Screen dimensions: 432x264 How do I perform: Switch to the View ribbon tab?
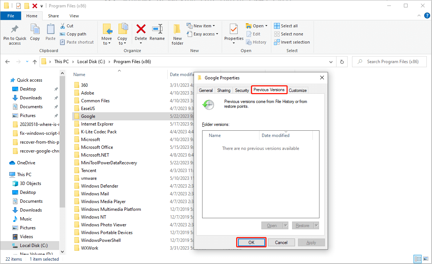pos(74,16)
